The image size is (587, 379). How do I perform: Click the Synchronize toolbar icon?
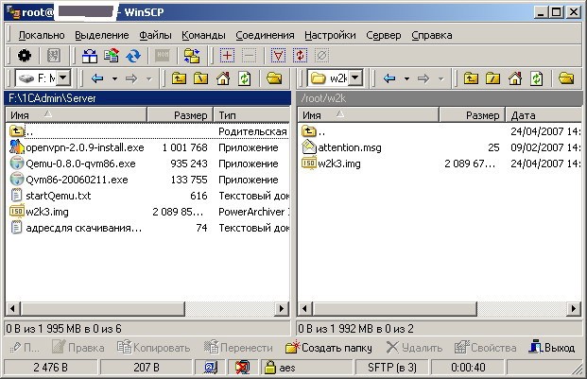[x=112, y=56]
